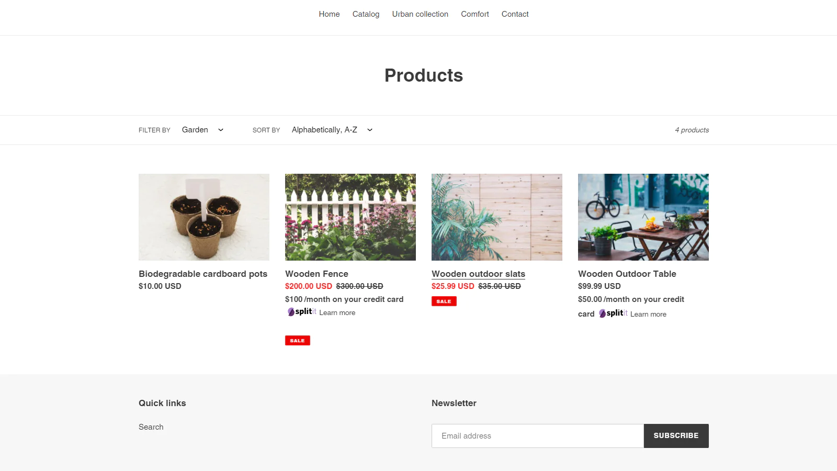The height and width of the screenshot is (471, 837).
Task: Open the Filter By Garden dropdown
Action: [203, 130]
